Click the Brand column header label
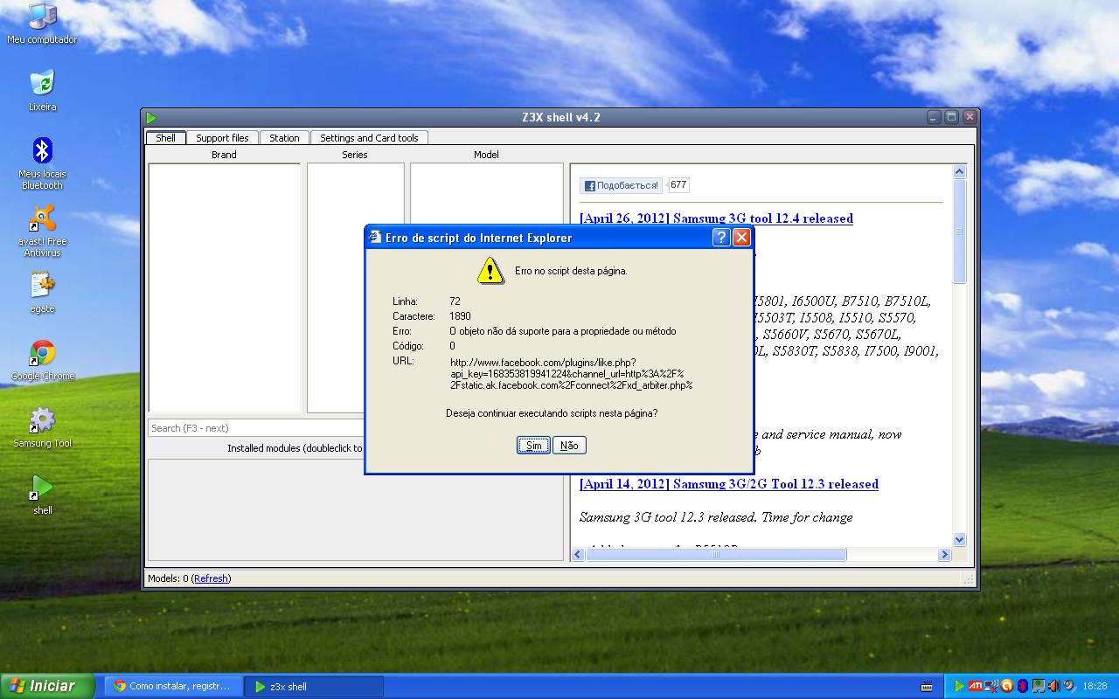Screen dimensions: 1119x699 [224, 155]
